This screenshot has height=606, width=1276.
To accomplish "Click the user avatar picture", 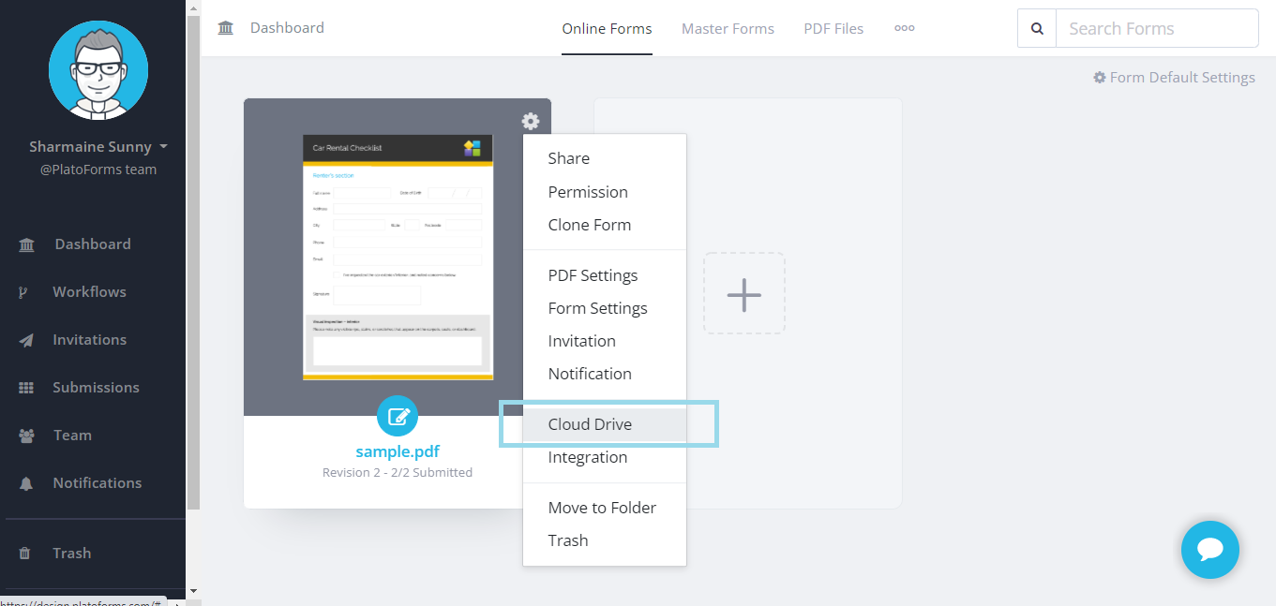I will [x=98, y=70].
